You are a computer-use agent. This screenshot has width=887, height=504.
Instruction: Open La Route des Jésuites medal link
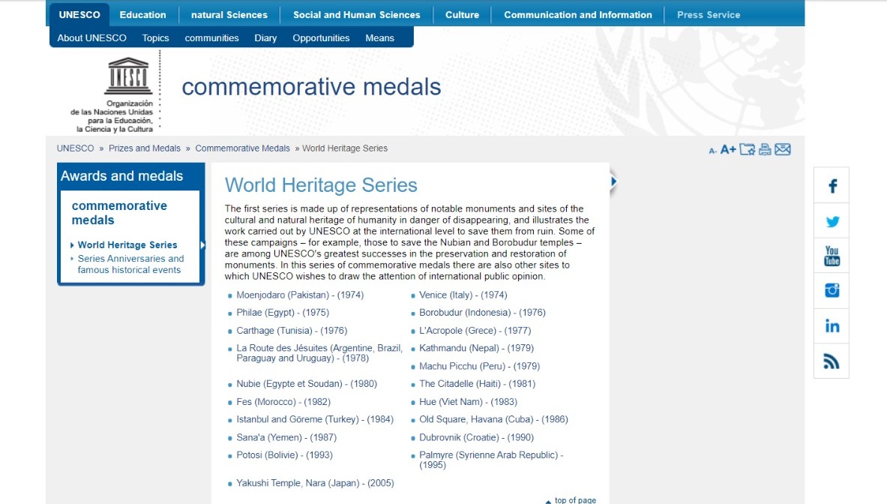(x=319, y=353)
